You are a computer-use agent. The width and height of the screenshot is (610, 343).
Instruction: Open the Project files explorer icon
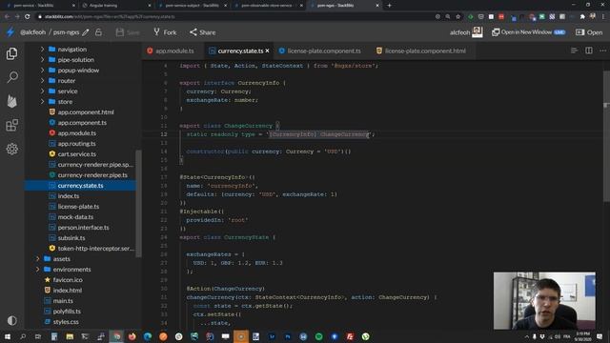(x=12, y=53)
